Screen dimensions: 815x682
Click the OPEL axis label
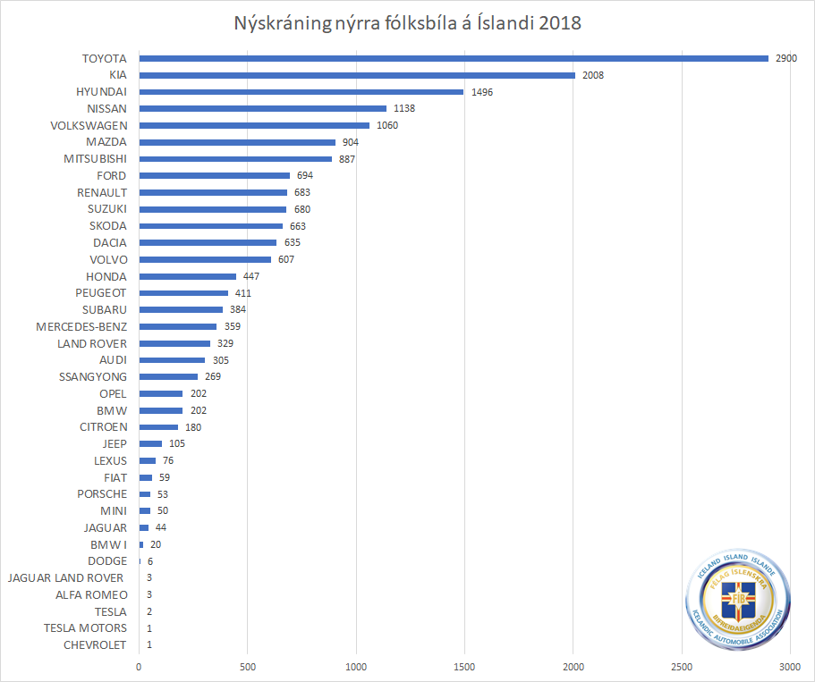pyautogui.click(x=113, y=393)
